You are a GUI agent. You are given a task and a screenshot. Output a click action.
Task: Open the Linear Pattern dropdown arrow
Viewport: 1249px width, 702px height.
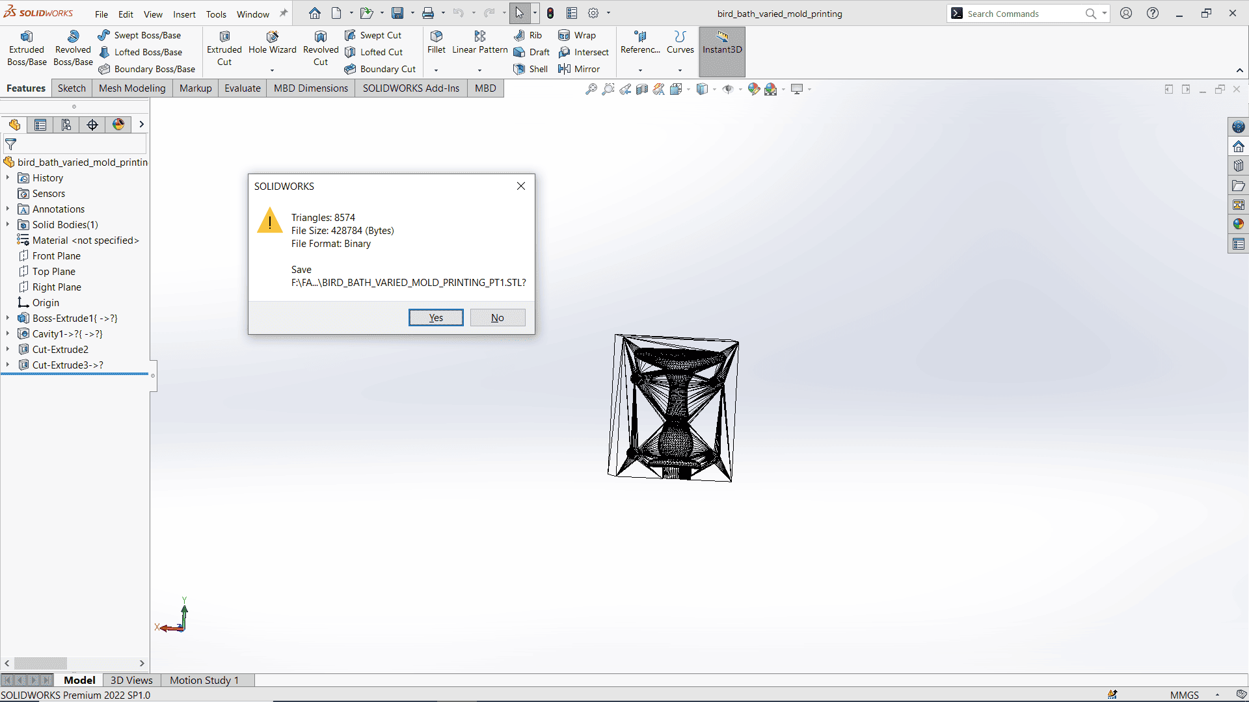coord(480,70)
